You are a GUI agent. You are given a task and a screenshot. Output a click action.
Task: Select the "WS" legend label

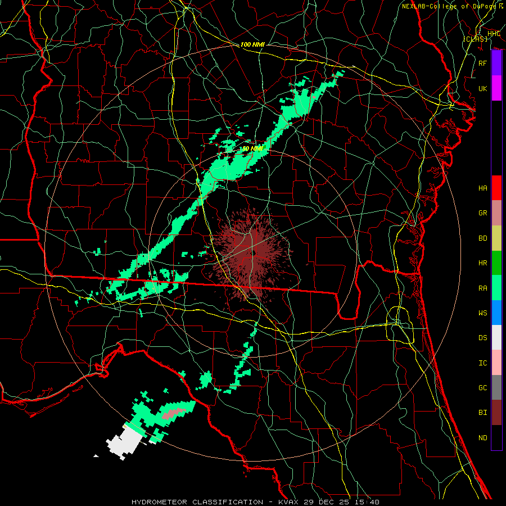483,313
